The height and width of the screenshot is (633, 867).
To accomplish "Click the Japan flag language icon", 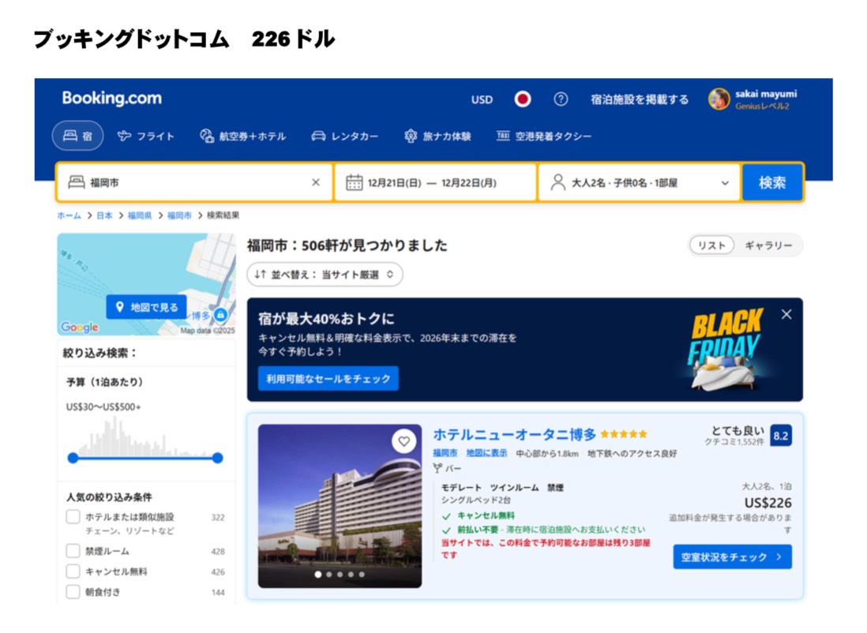I will pyautogui.click(x=523, y=99).
